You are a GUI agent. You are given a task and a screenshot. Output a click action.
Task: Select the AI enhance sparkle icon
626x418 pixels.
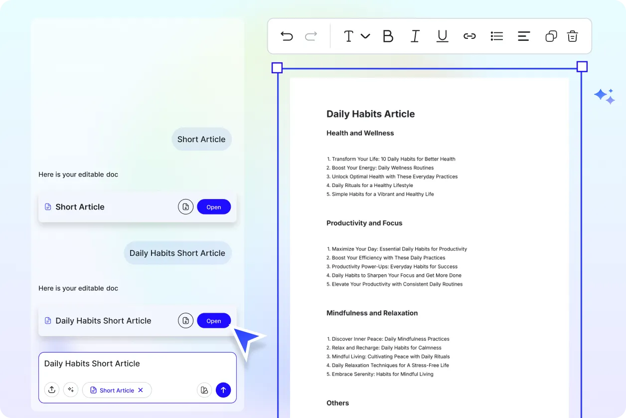pos(71,390)
